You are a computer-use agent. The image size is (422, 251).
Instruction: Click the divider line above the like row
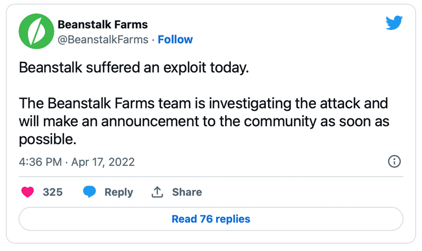coord(211,177)
